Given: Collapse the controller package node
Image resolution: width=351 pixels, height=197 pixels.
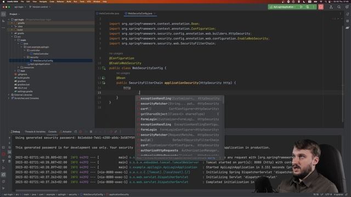Looking at the screenshot, I should pos(25,50).
